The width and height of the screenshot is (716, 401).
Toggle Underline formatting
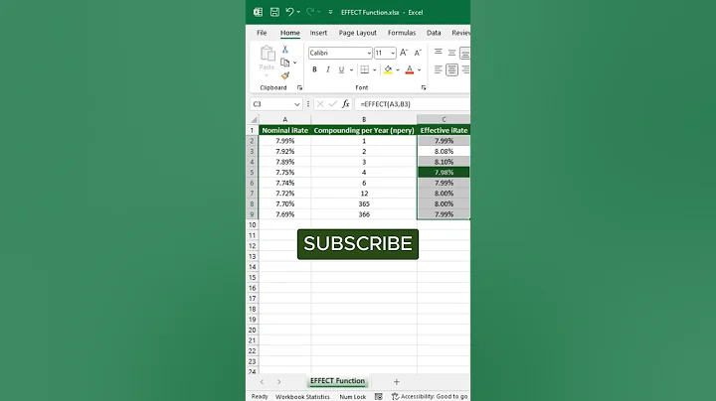(341, 69)
